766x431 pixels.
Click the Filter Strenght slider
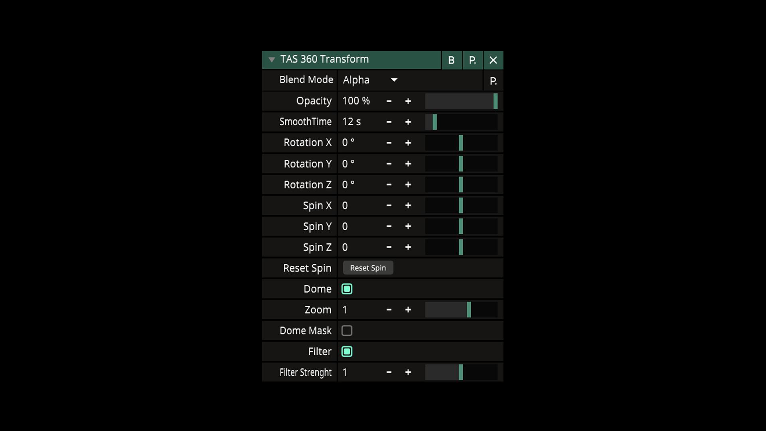point(461,372)
